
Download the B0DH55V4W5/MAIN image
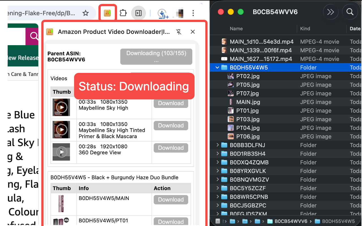tap(171, 199)
